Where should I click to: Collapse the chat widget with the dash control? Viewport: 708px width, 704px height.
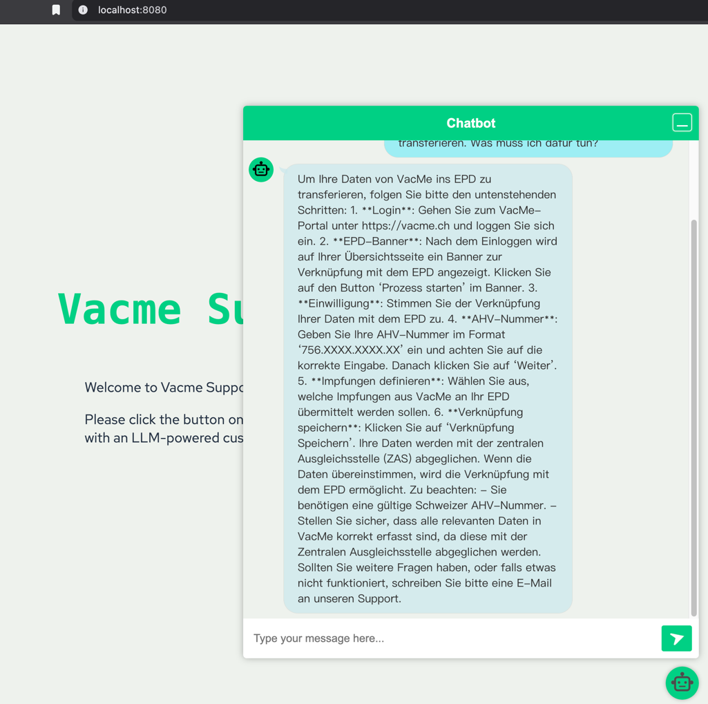(x=682, y=122)
